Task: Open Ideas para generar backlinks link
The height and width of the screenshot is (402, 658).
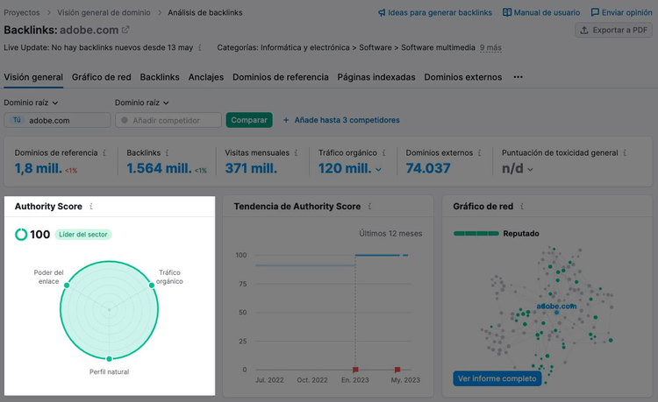Action: pyautogui.click(x=440, y=12)
